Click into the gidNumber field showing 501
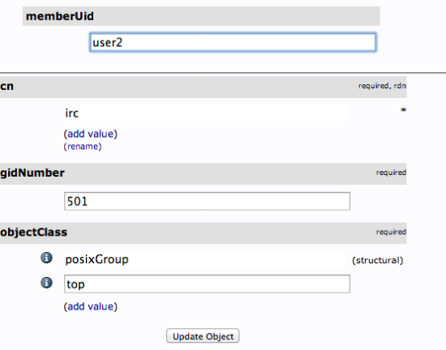The width and height of the screenshot is (446, 350). click(207, 201)
